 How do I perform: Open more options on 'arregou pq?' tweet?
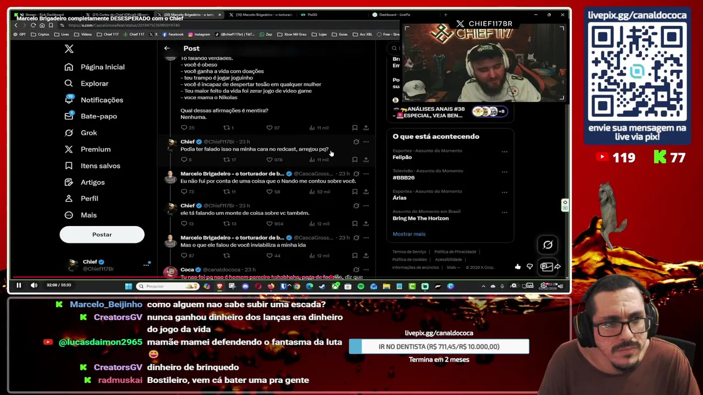(366, 142)
